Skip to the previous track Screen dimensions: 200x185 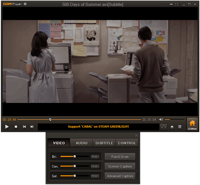24,127
